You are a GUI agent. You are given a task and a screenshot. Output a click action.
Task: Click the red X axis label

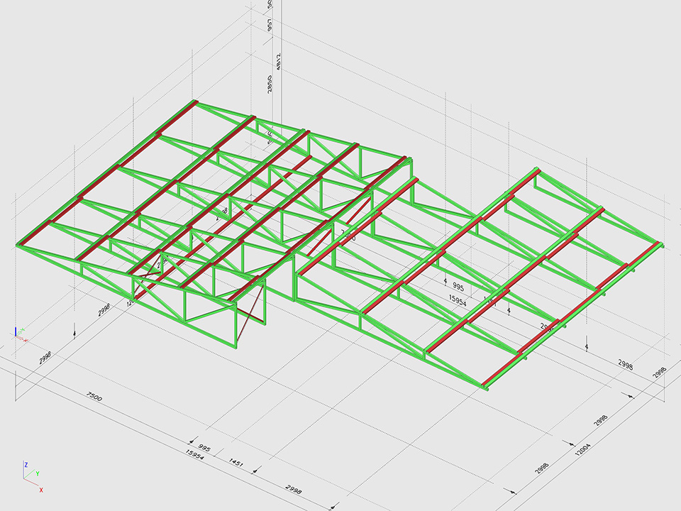tap(41, 490)
